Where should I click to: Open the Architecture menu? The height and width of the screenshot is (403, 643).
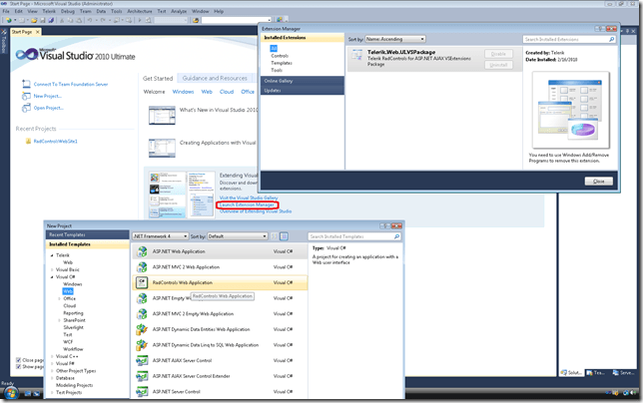coord(140,11)
